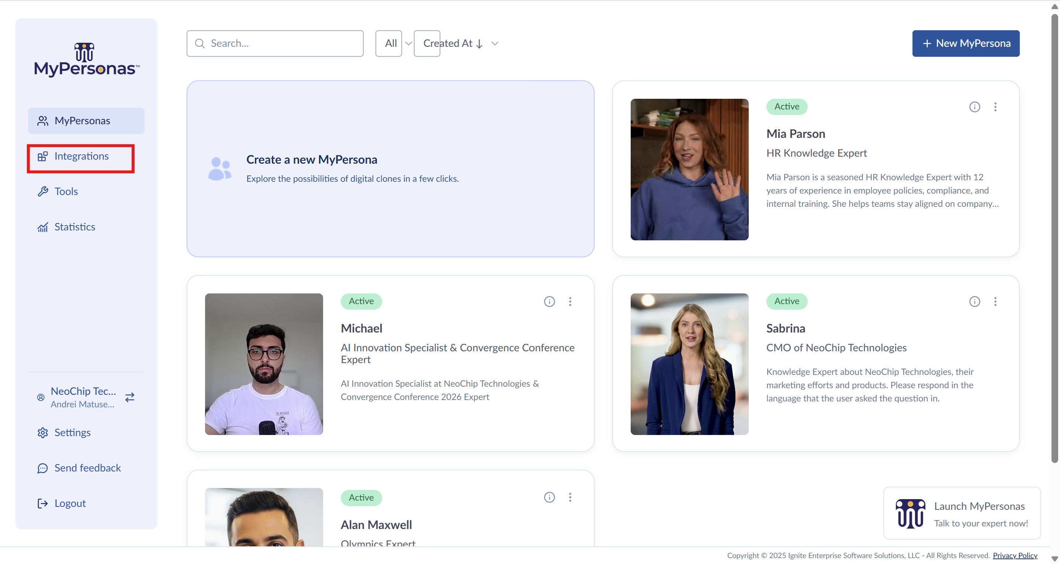Open Mia Parson's photo thumbnail

coord(689,170)
